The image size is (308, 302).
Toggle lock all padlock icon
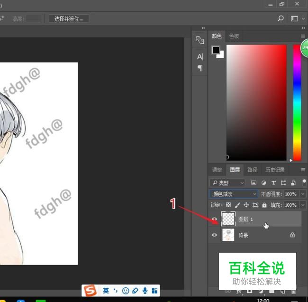(x=264, y=205)
